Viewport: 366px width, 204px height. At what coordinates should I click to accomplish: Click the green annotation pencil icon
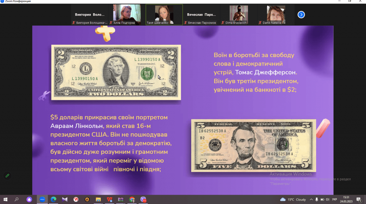click(x=7, y=176)
